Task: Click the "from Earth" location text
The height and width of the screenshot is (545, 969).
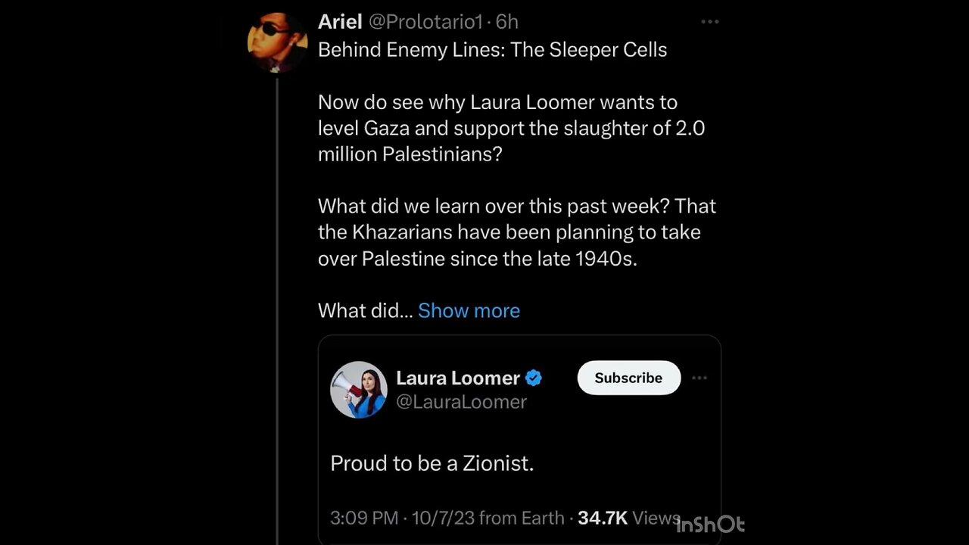Action: (522, 518)
